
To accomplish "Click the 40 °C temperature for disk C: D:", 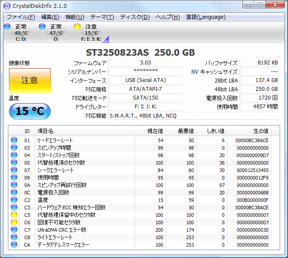I will coord(21,33).
